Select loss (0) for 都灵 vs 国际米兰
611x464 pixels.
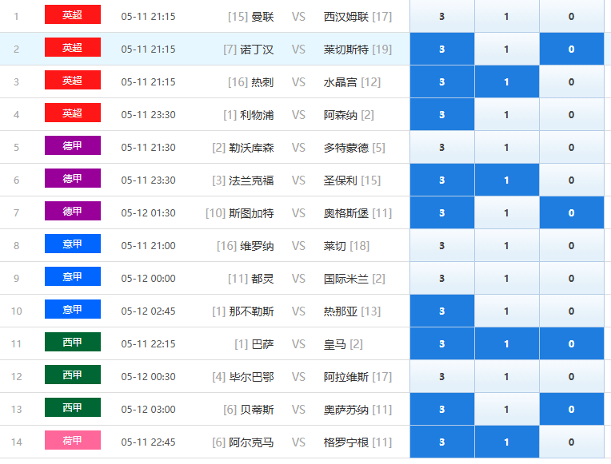click(x=572, y=278)
